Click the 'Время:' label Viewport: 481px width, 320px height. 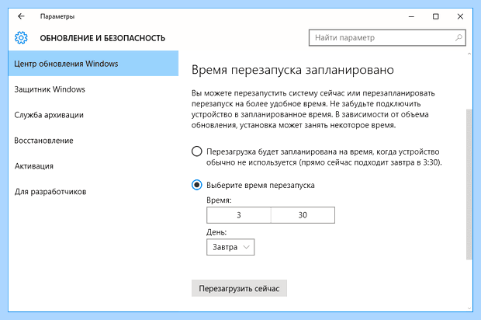[219, 200]
